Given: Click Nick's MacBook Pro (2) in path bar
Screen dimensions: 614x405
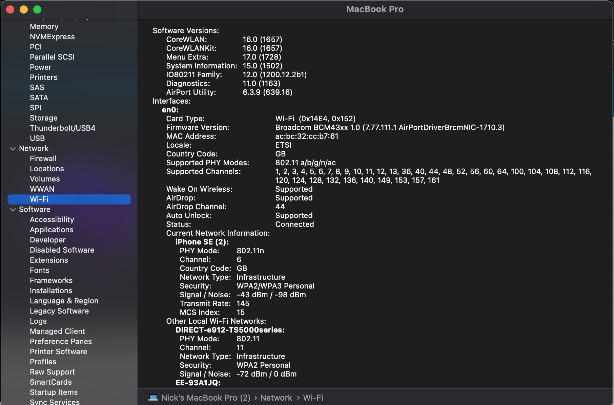Looking at the screenshot, I should 206,398.
